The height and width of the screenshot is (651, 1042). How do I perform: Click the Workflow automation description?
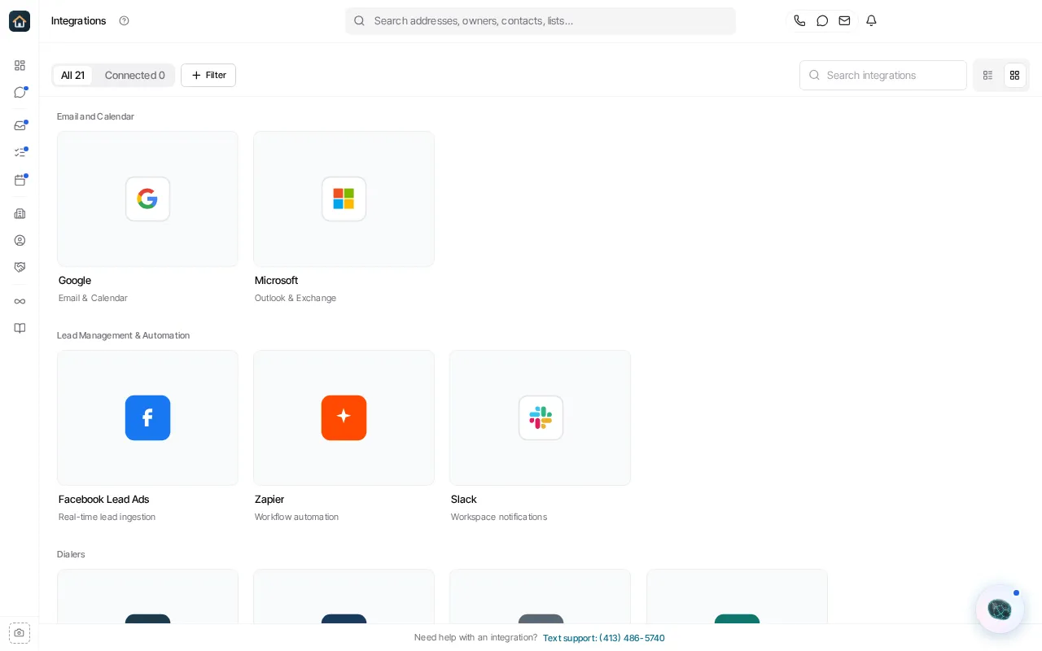(x=296, y=517)
